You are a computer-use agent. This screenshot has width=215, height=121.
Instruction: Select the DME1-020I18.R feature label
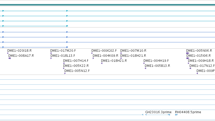19,51
